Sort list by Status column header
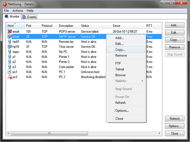The image size is (190, 142). 85,26
